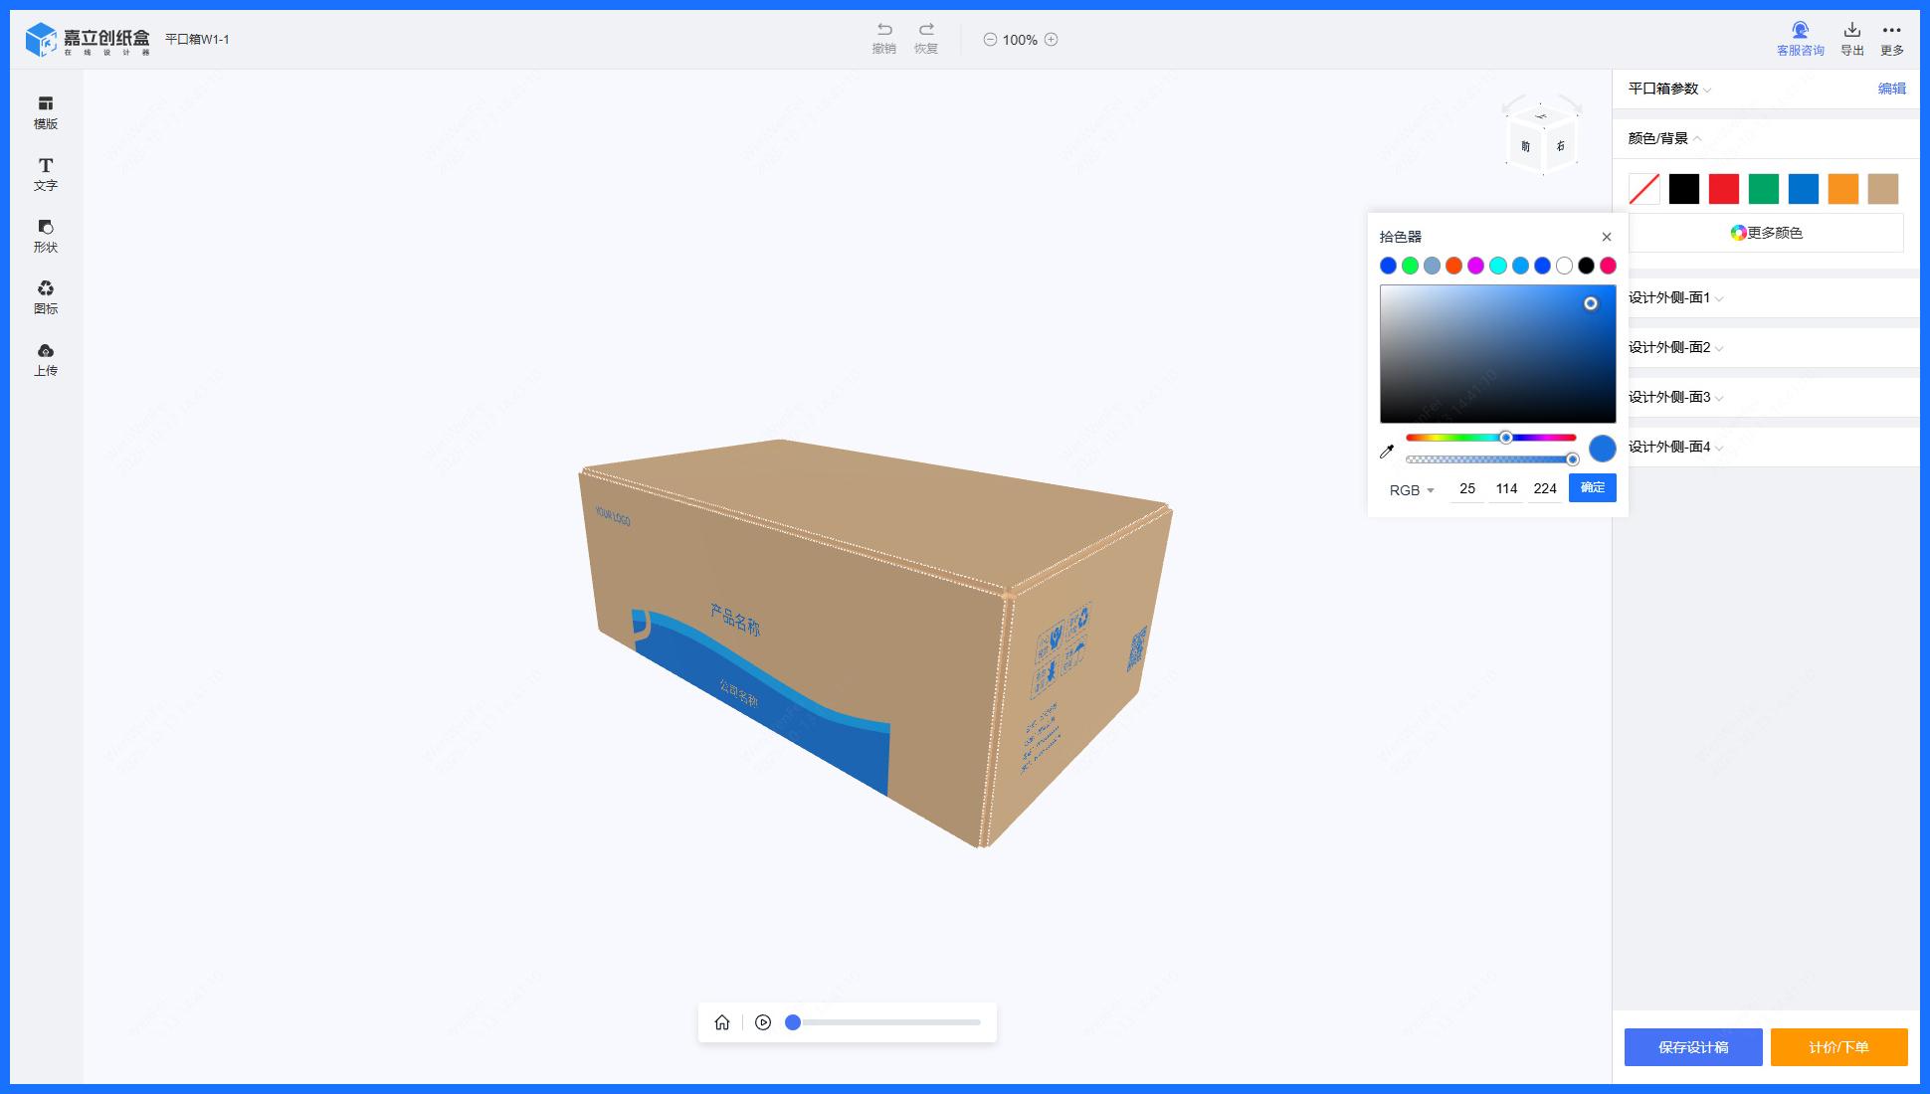
Task: Reset view with the home icon
Action: coord(722,1022)
